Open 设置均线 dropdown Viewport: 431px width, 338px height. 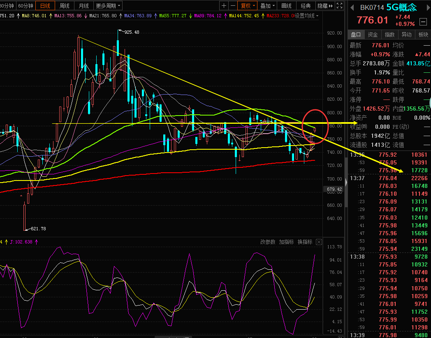click(306, 16)
